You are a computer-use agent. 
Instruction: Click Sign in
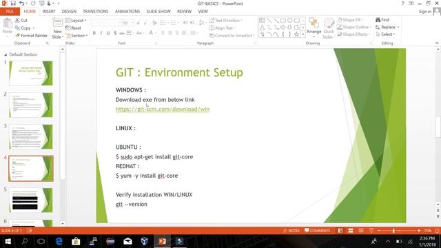[x=424, y=11]
